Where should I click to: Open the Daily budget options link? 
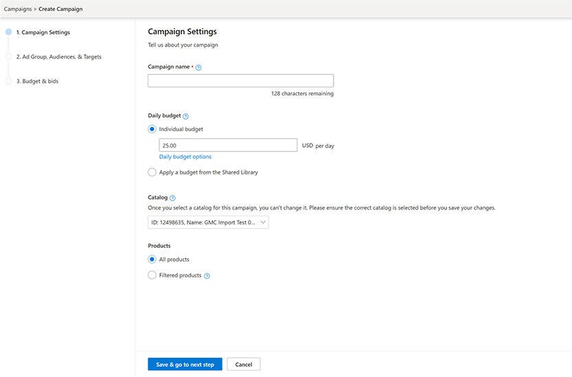(x=185, y=157)
